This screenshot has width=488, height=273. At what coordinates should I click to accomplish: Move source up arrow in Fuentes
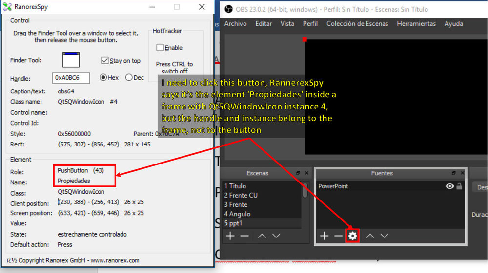tap(370, 236)
